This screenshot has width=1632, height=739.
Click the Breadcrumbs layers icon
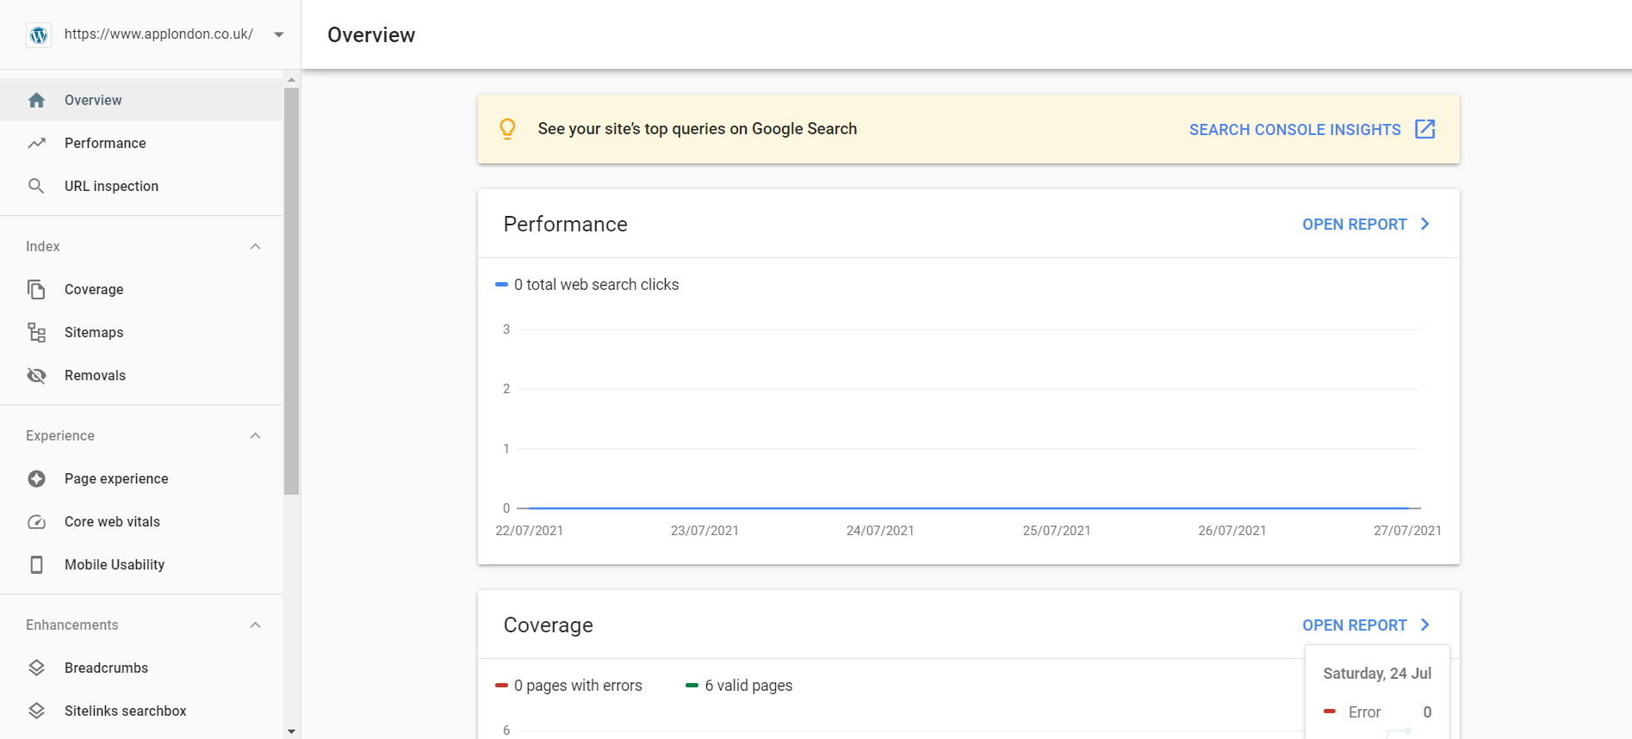[36, 668]
